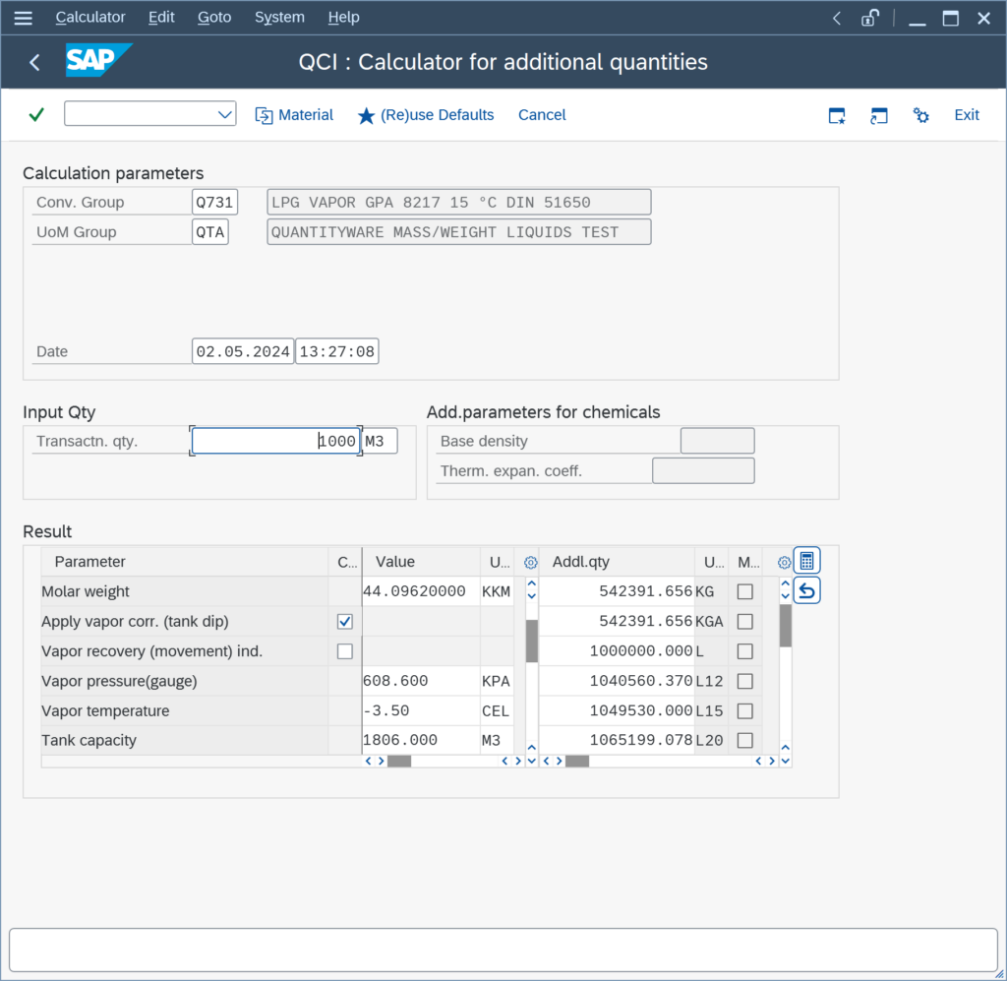Open the command field dropdown
The width and height of the screenshot is (1007, 981).
click(224, 115)
